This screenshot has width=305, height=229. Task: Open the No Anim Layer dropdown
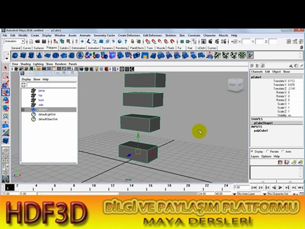click(x=234, y=194)
